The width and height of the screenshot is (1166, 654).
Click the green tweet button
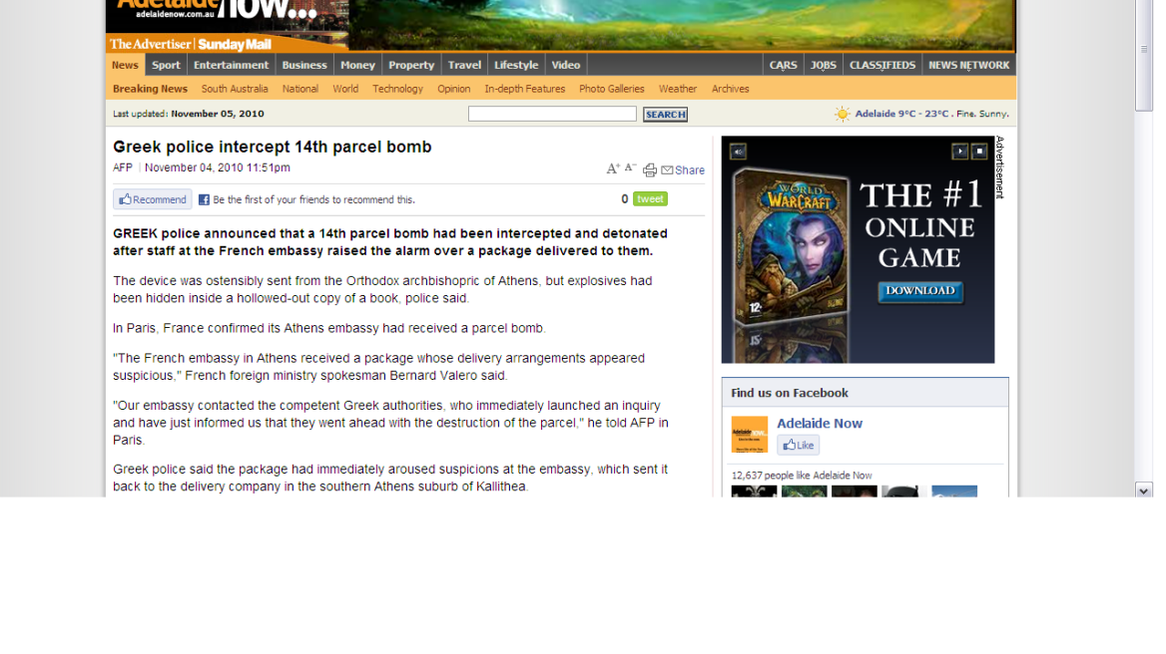pyautogui.click(x=650, y=199)
